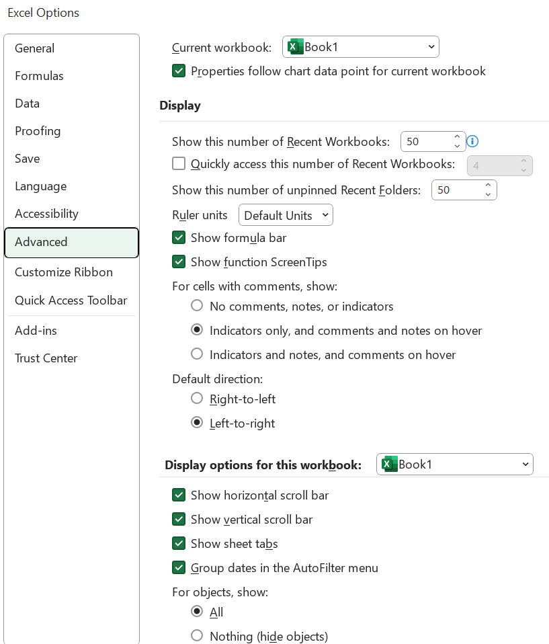Screen dimensions: 549x644
Task: Open the Data options category
Action: (x=71, y=104)
